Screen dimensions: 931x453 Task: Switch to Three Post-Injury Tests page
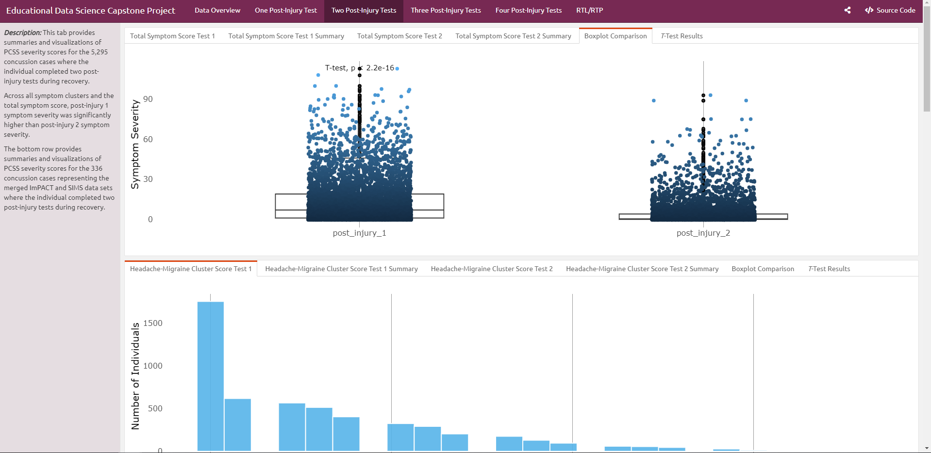coord(446,11)
